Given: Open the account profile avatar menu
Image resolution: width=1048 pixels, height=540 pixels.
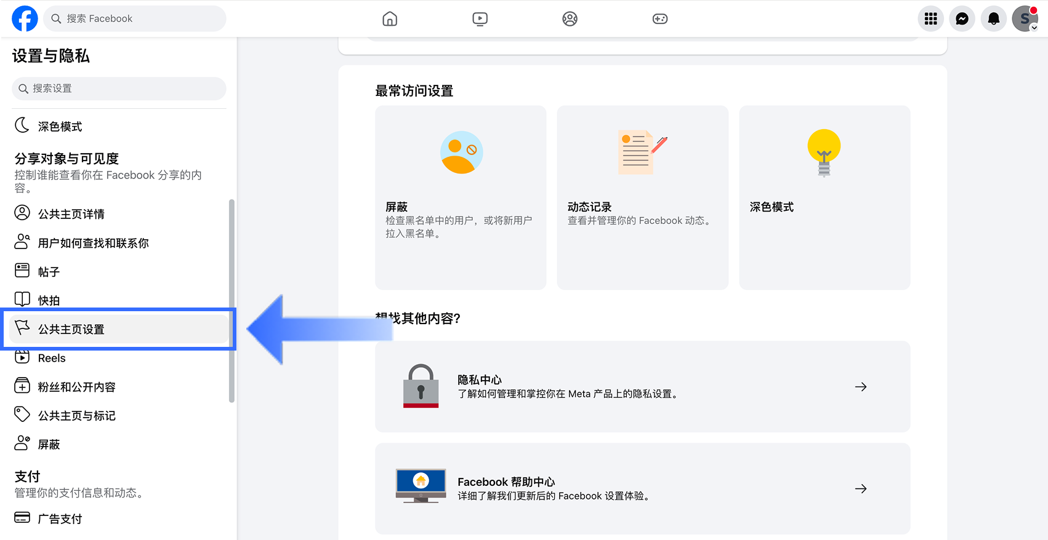Looking at the screenshot, I should tap(1025, 19).
